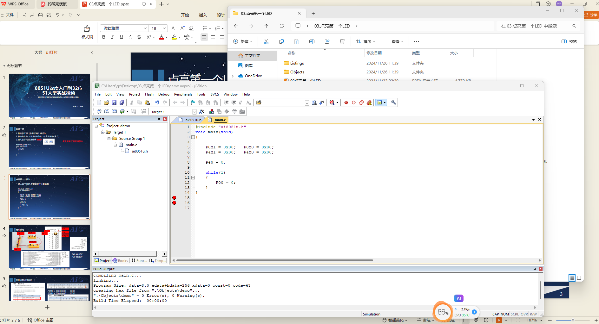Click 主文件夹 in File Explorer sidebar

point(252,56)
